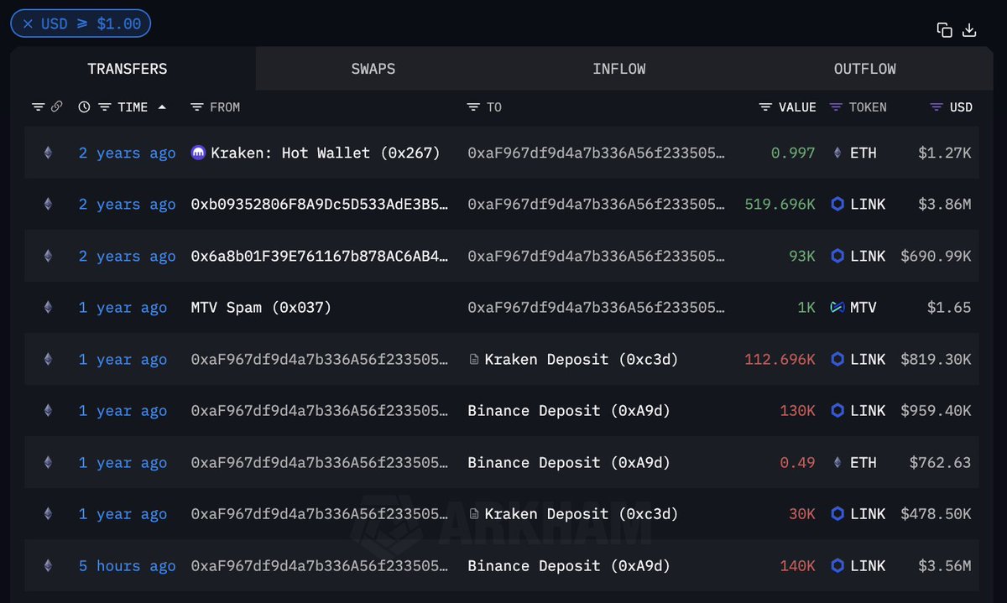
Task: Open sender 0xaF967df9… in 5 hours ago row
Action: coord(320,566)
